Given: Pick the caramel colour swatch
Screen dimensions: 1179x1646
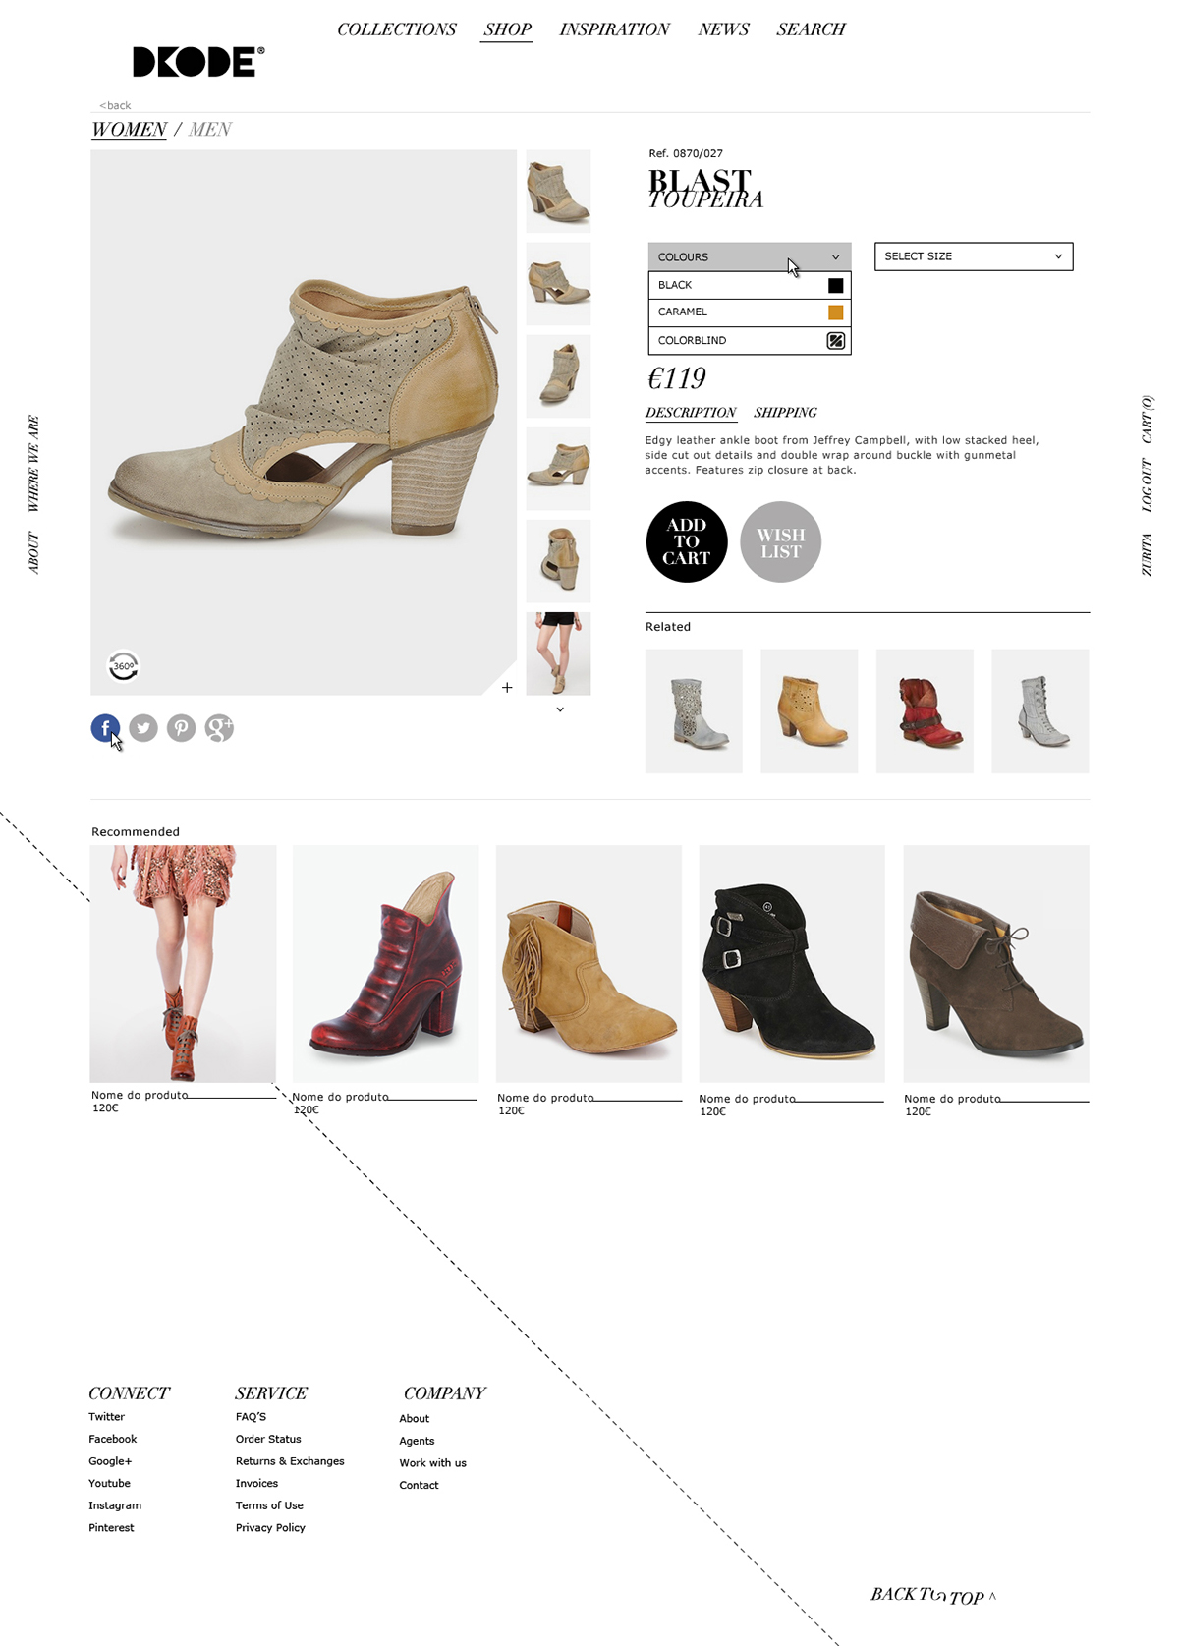Looking at the screenshot, I should [836, 312].
